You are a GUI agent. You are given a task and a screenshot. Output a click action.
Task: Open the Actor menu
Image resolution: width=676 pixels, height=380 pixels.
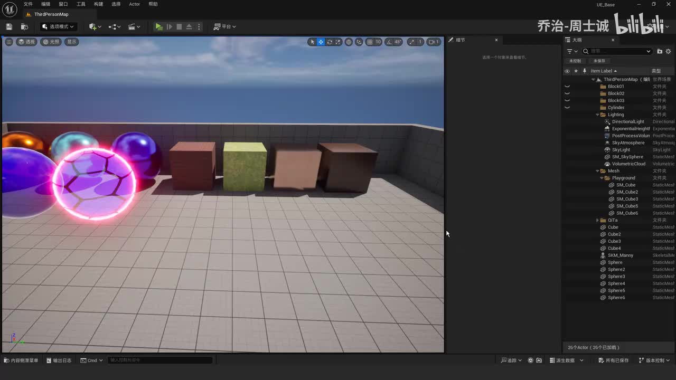click(x=135, y=4)
